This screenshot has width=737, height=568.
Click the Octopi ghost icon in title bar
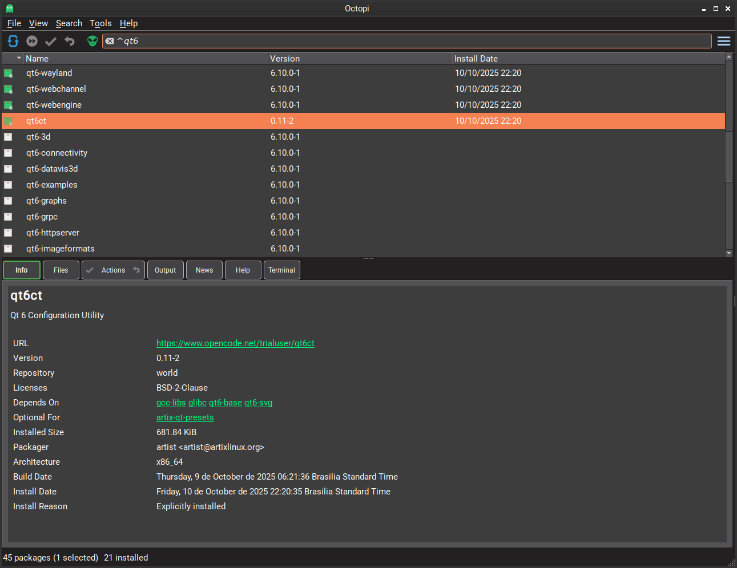[x=10, y=9]
